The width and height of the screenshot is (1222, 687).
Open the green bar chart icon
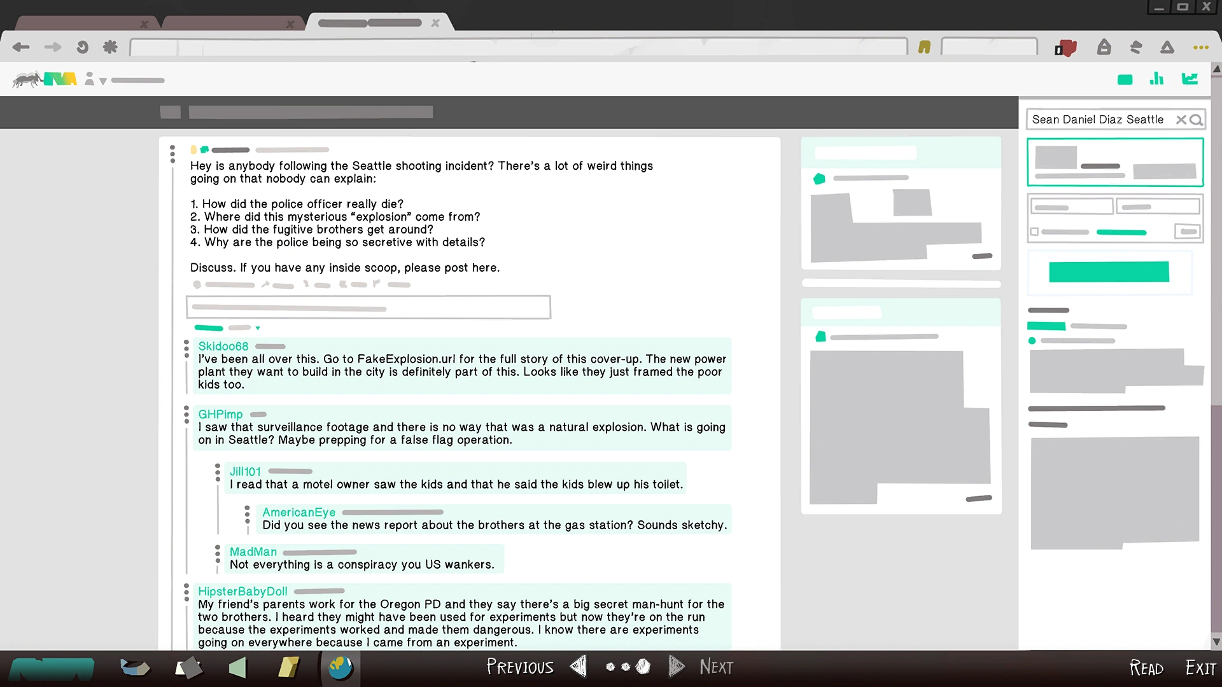[1156, 79]
